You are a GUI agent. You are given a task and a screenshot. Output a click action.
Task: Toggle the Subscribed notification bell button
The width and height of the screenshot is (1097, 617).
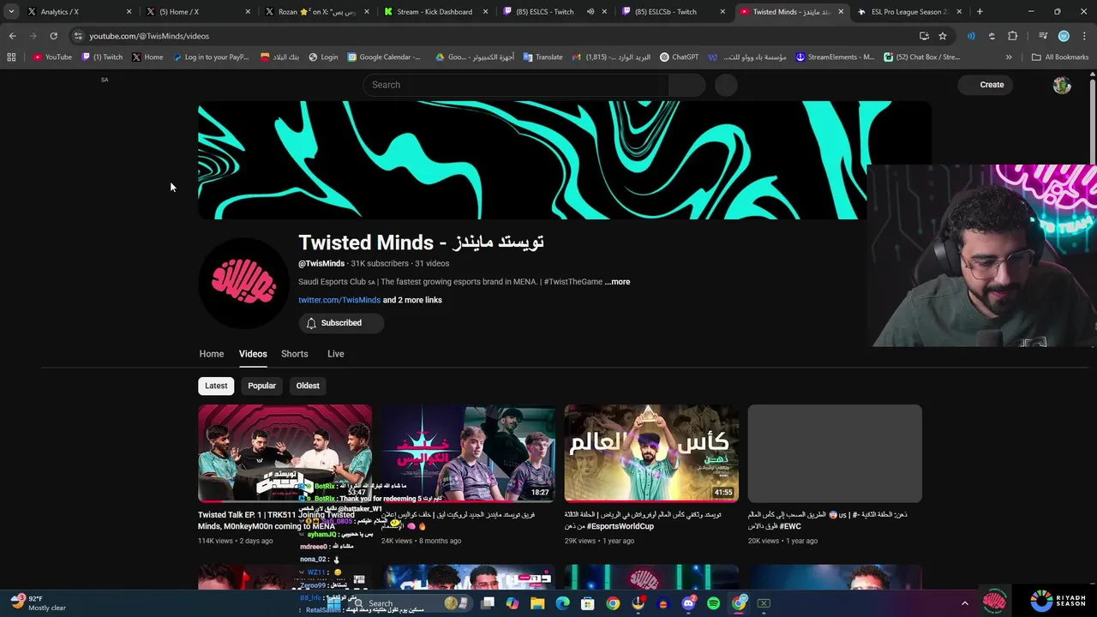coord(341,323)
